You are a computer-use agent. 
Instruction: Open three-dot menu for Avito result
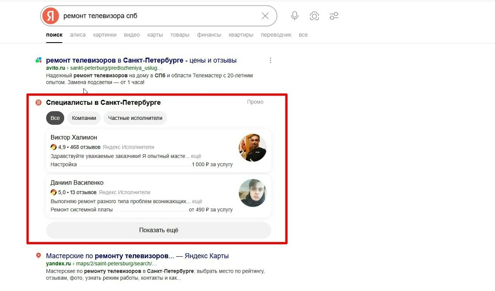270,60
